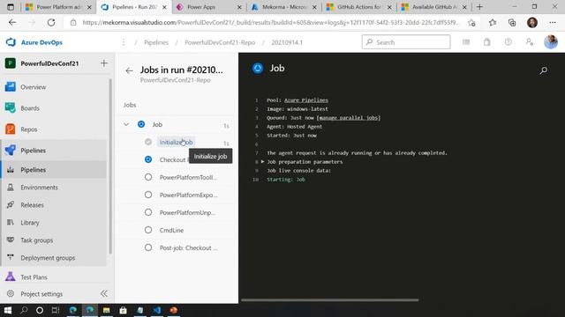Open browser collections icon
Viewport: 565px width, 317px height.
click(x=512, y=23)
